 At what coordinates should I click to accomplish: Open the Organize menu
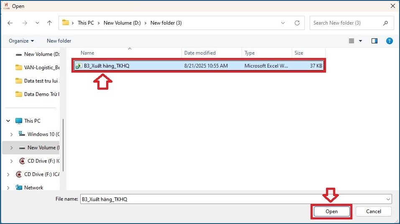tap(21, 41)
